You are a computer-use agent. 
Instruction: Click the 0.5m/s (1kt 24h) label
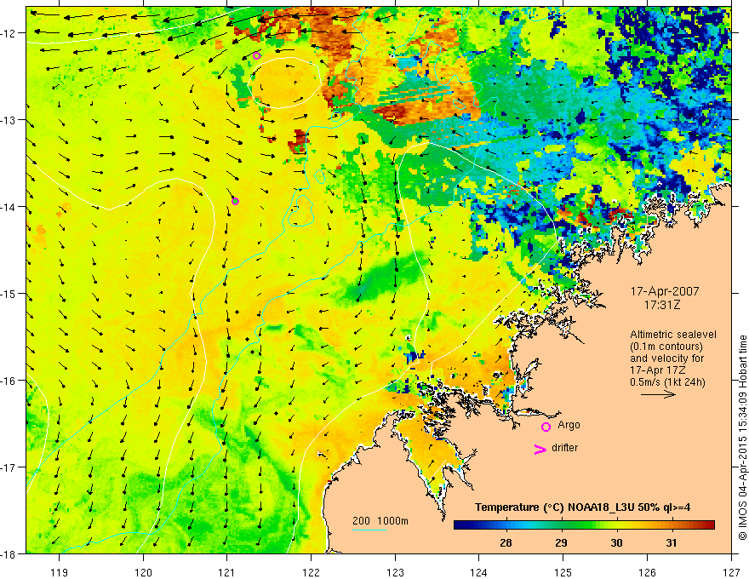668,382
